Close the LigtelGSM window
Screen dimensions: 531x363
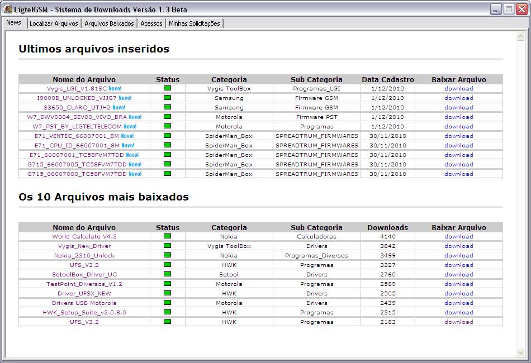(521, 9)
